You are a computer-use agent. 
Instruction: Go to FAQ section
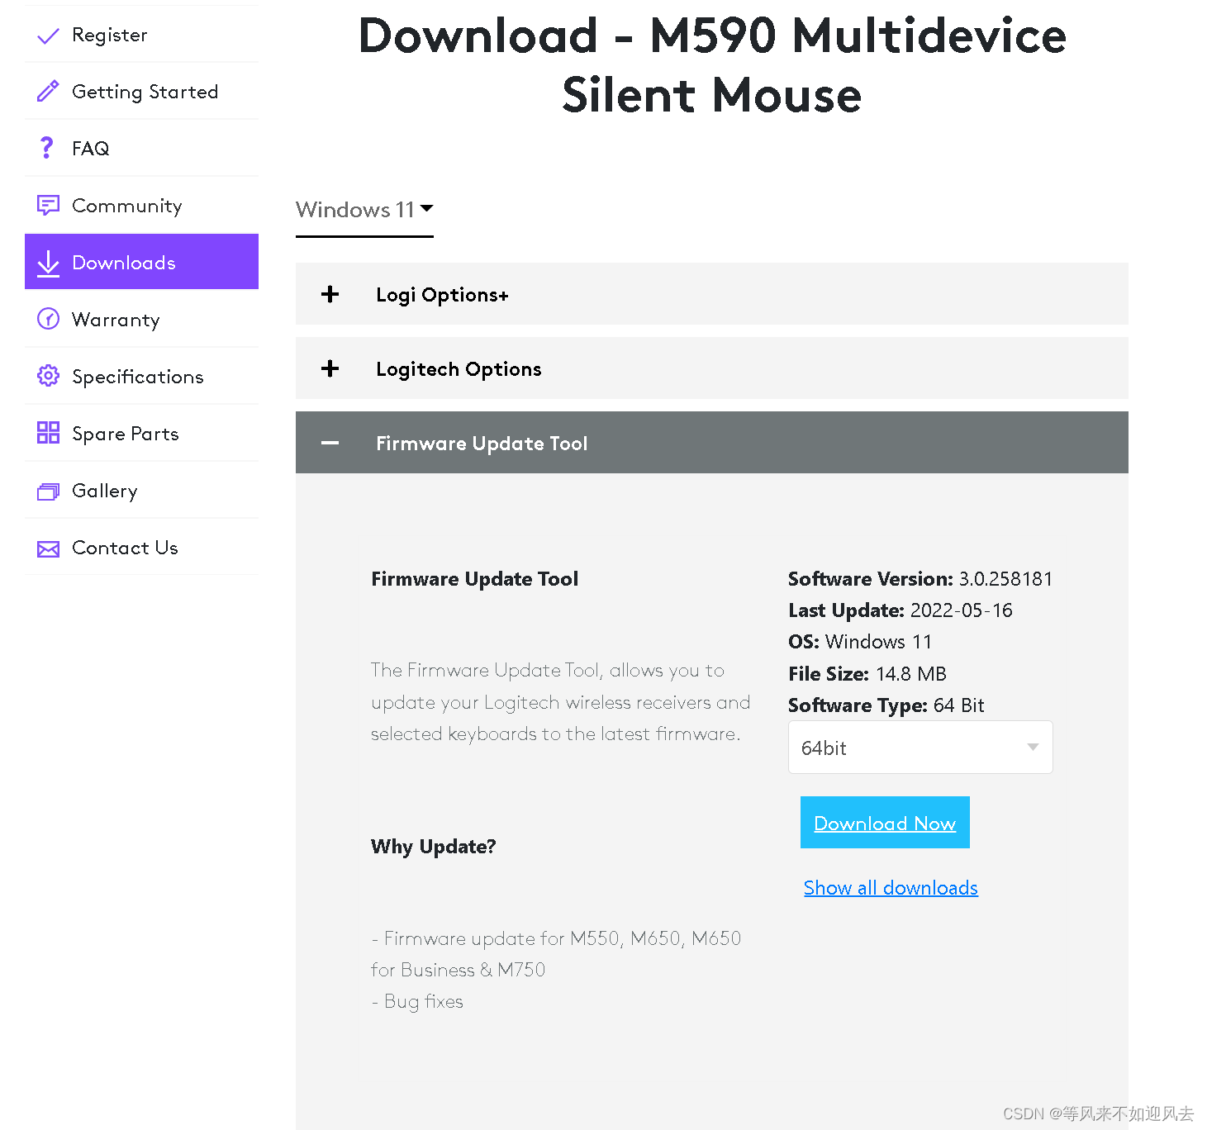(x=141, y=149)
